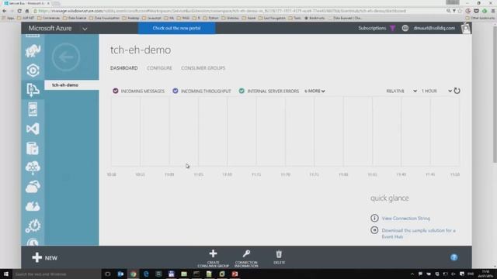497x279 pixels.
Task: Expand the 6 More metrics dropdown
Action: tap(315, 91)
